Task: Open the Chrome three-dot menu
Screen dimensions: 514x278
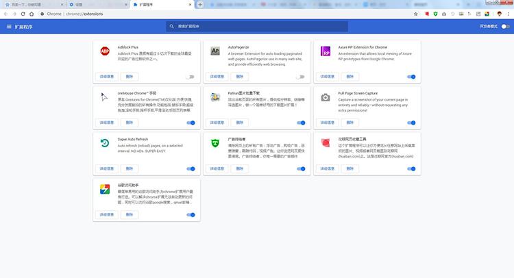Action: pos(508,14)
